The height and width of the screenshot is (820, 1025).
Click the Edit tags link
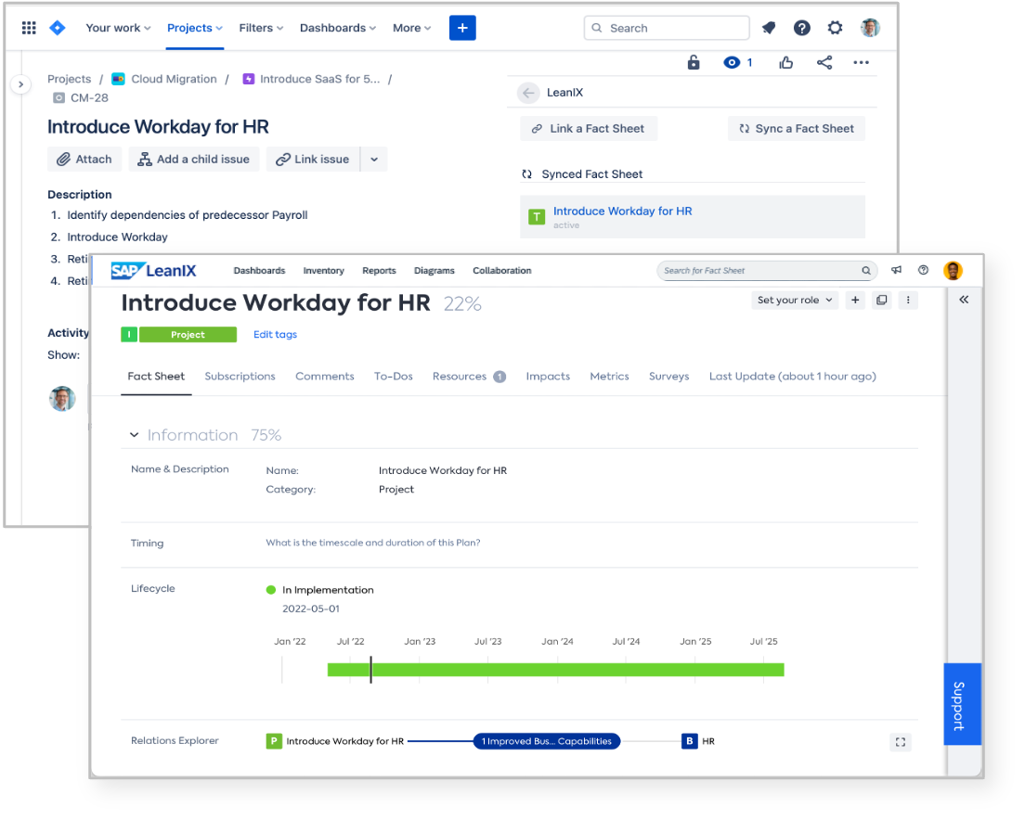(275, 335)
